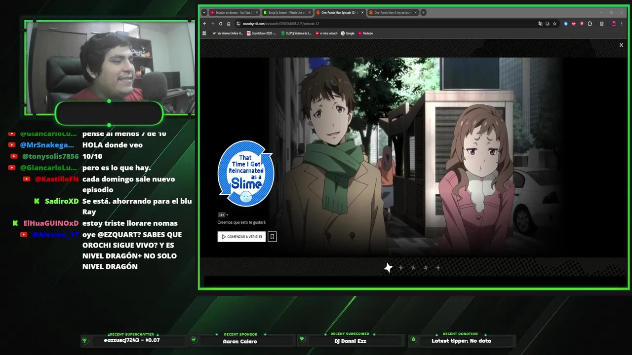Image resolution: width=632 pixels, height=355 pixels.
Task: Click chat username @KastilloFN
Action: 57,179
